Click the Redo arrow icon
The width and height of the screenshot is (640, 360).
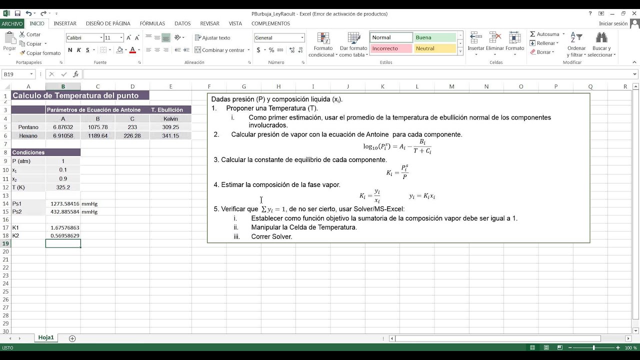coord(43,13)
